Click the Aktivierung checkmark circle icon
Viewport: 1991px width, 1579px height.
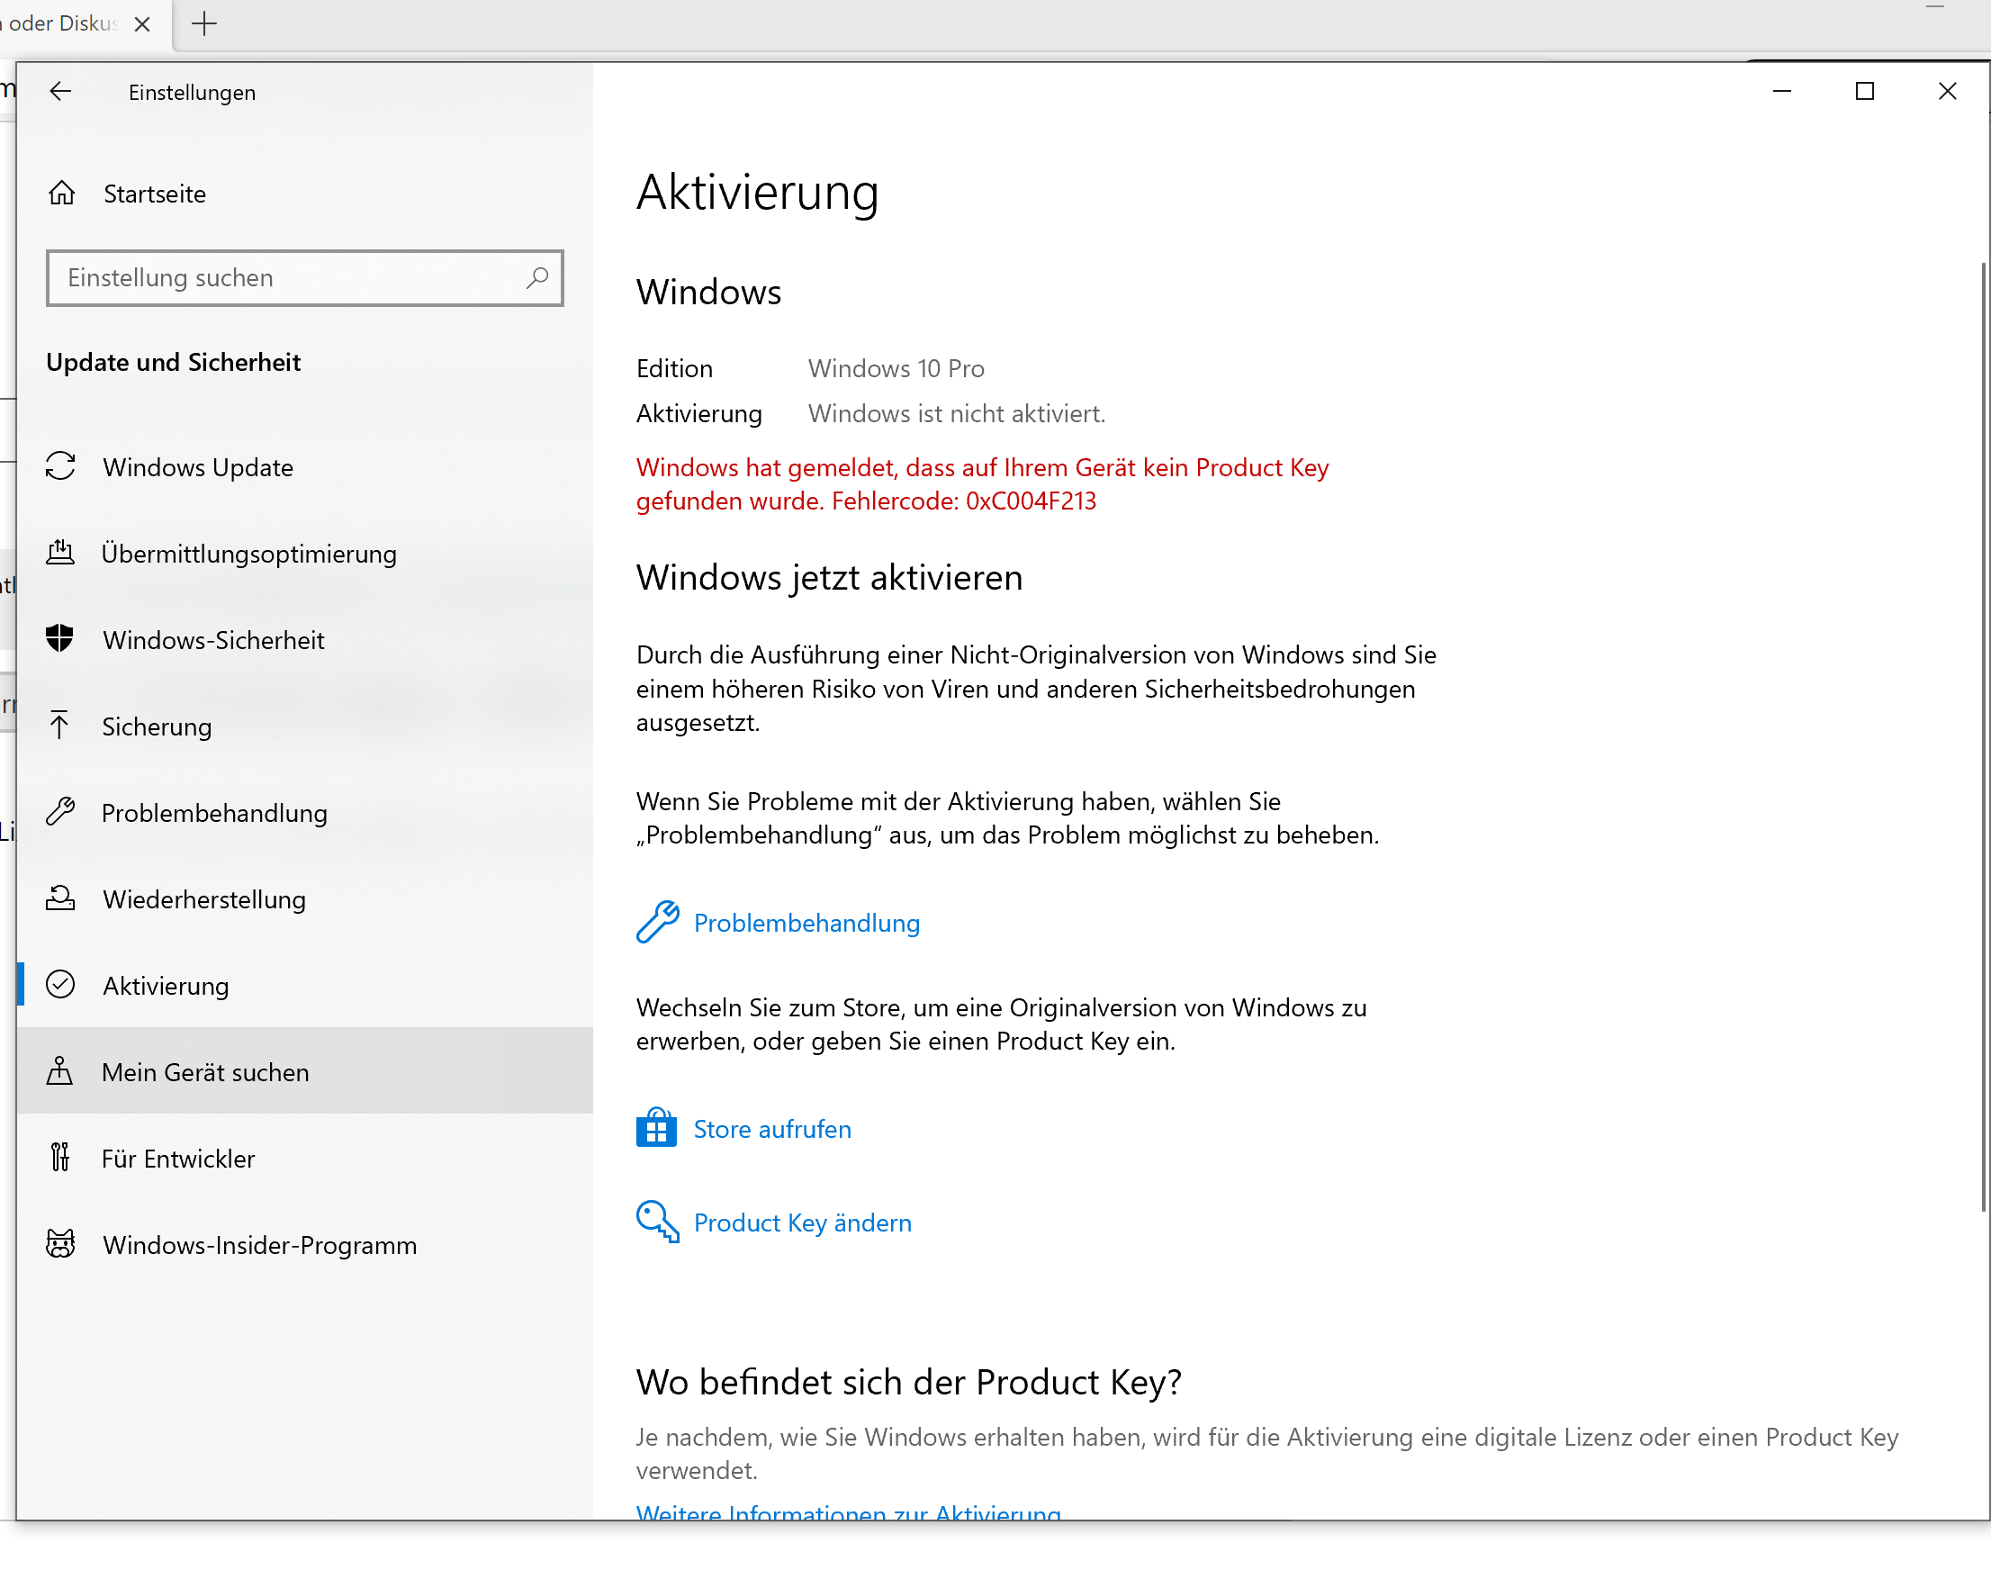[x=61, y=984]
